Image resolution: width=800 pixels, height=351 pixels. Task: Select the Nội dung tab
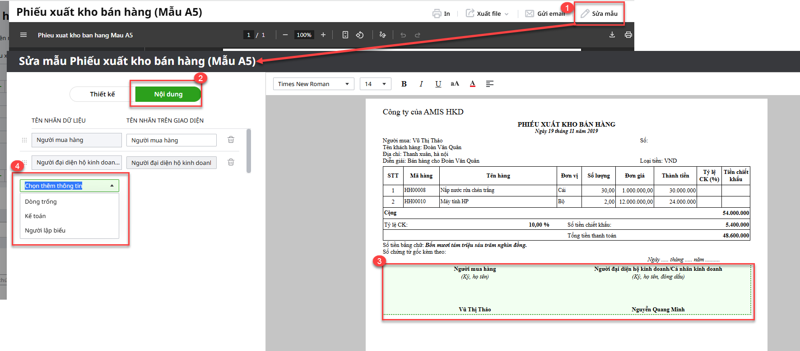coord(168,94)
